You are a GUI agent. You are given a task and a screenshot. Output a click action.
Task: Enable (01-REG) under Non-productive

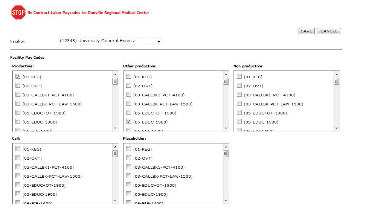click(239, 76)
